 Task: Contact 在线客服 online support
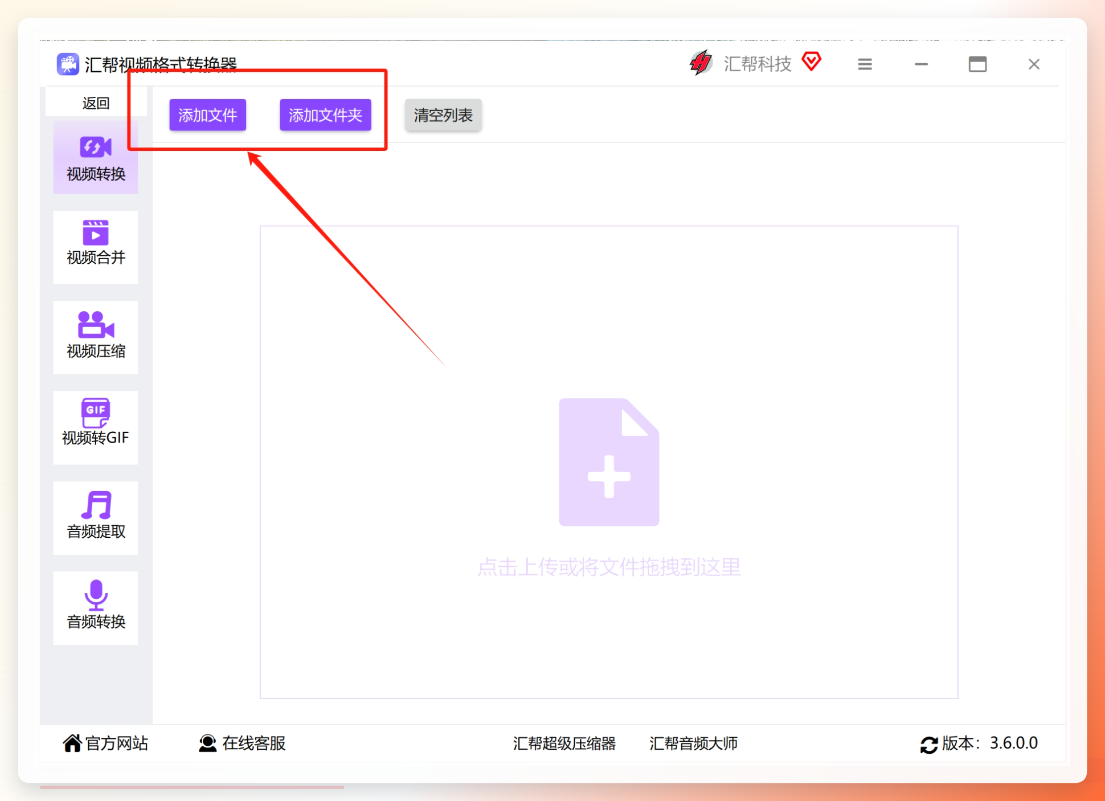242,743
